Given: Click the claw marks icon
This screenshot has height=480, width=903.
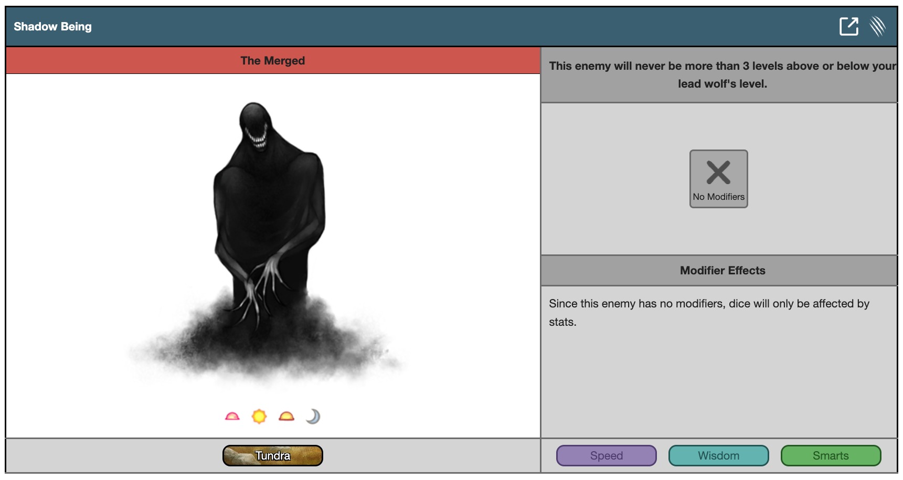Looking at the screenshot, I should tap(877, 26).
